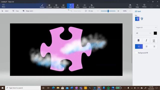Image resolution: width=160 pixels, height=90 pixels.
Task: Activate Magic select
Action: click(x=28, y=11)
